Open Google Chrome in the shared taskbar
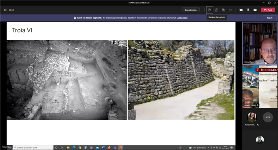This screenshot has width=278, height=150. [x=80, y=148]
